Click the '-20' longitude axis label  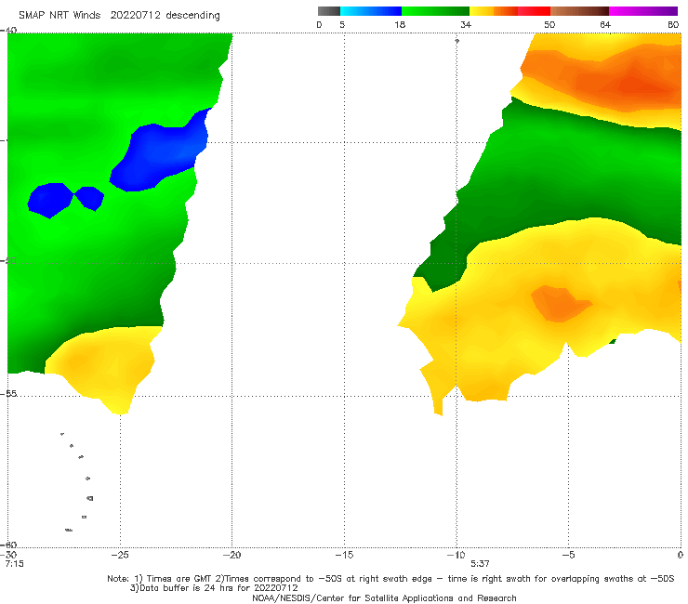point(232,555)
